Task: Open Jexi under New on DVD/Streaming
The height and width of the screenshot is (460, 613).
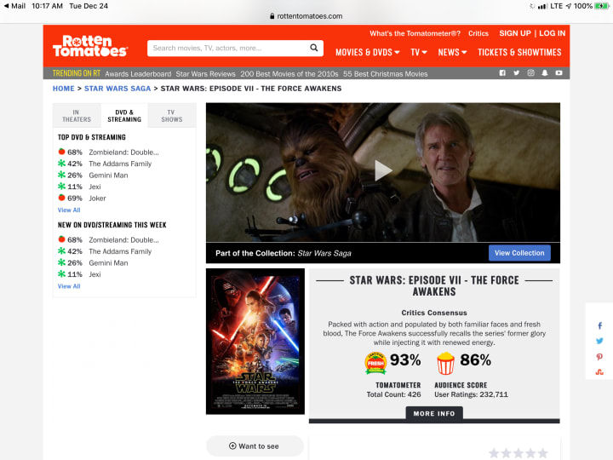Action: 95,274
